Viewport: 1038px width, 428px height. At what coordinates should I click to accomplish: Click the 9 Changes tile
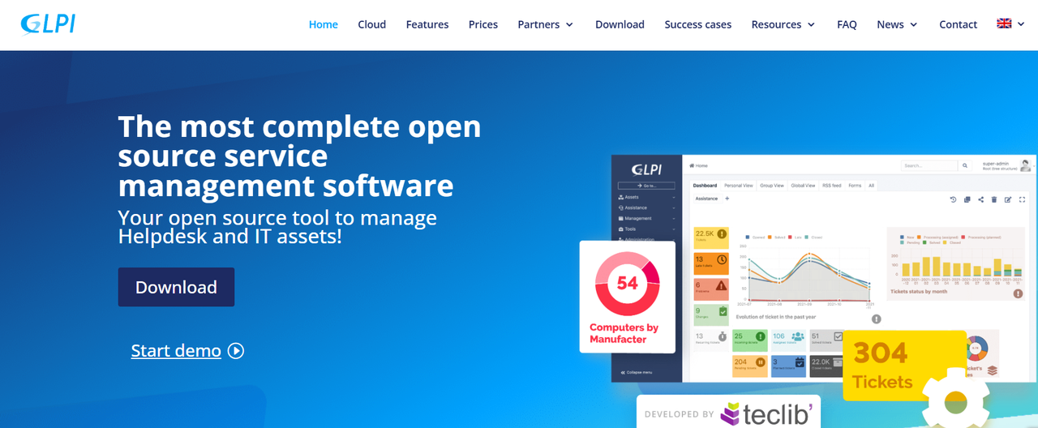[x=711, y=315]
